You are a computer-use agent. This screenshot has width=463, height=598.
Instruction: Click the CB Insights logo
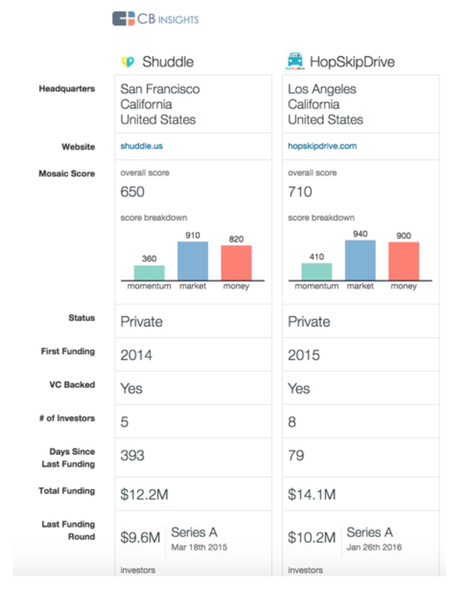[x=155, y=18]
